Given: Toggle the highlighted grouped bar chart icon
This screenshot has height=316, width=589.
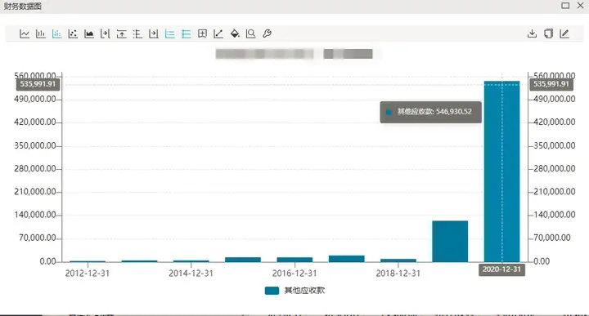Looking at the screenshot, I should pyautogui.click(x=56, y=33).
